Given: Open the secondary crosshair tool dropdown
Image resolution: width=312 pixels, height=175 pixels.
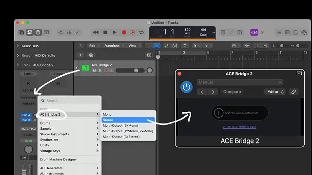Looking at the screenshot, I should coord(208,46).
